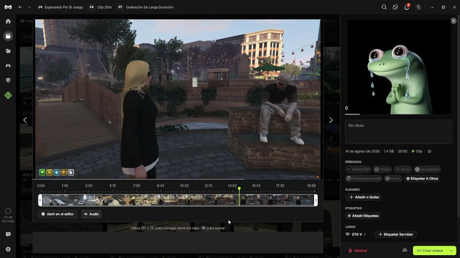Viewport: 460px width, 258px height.
Task: Open the settings gear in sidebar
Action: point(8,249)
